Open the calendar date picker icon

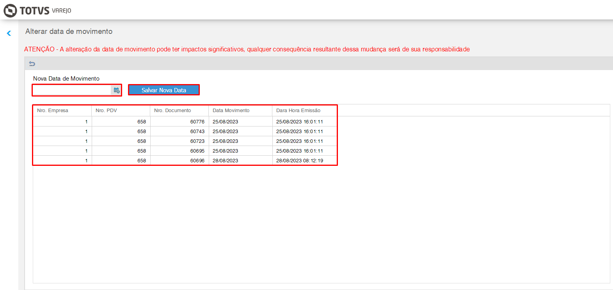click(x=116, y=90)
